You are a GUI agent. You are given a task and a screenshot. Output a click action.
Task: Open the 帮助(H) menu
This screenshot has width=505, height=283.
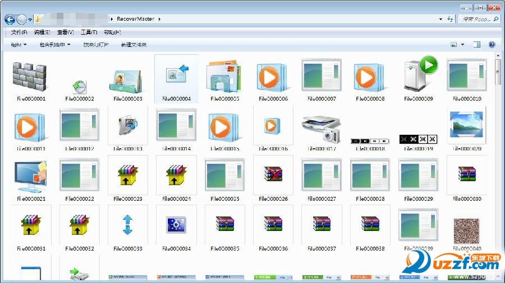pyautogui.click(x=112, y=32)
